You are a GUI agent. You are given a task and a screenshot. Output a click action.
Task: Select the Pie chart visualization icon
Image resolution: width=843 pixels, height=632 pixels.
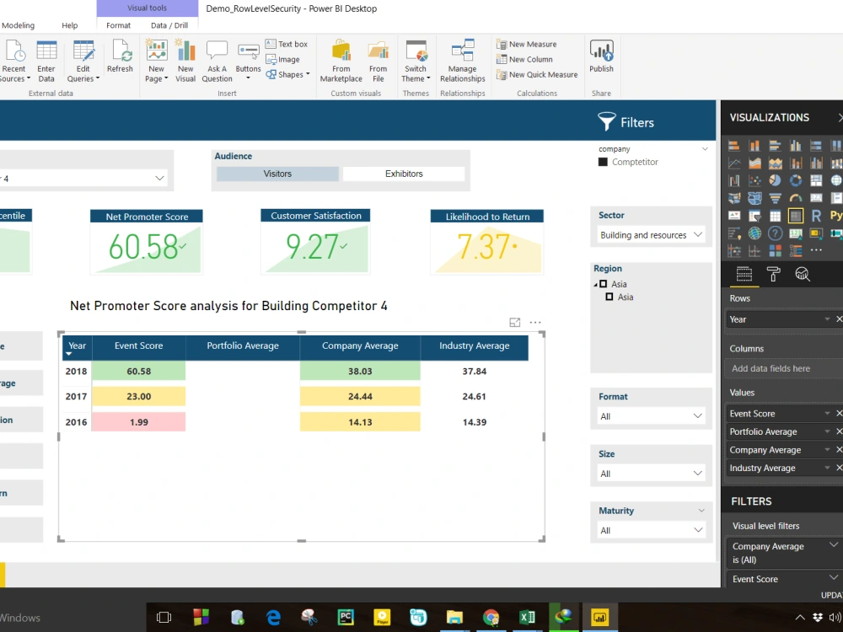click(776, 180)
